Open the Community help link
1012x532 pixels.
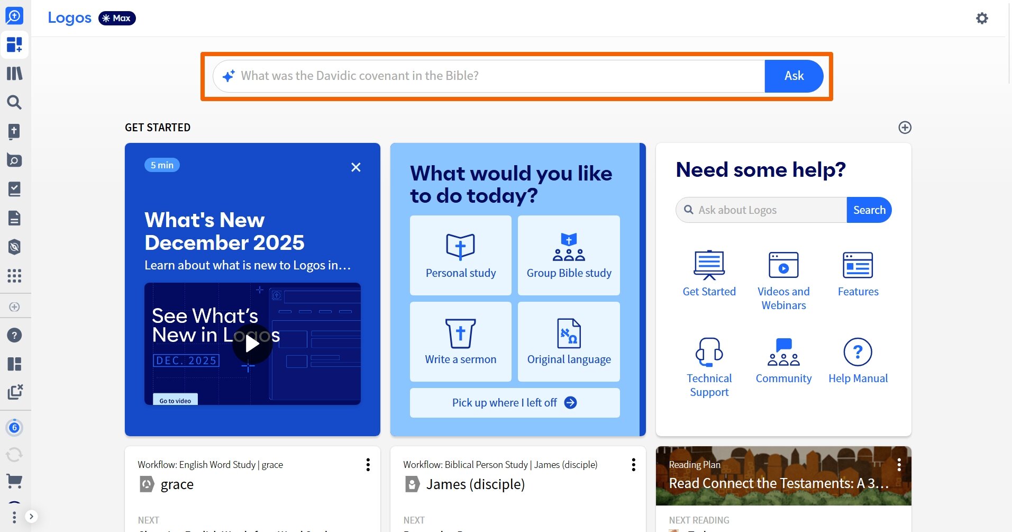783,360
